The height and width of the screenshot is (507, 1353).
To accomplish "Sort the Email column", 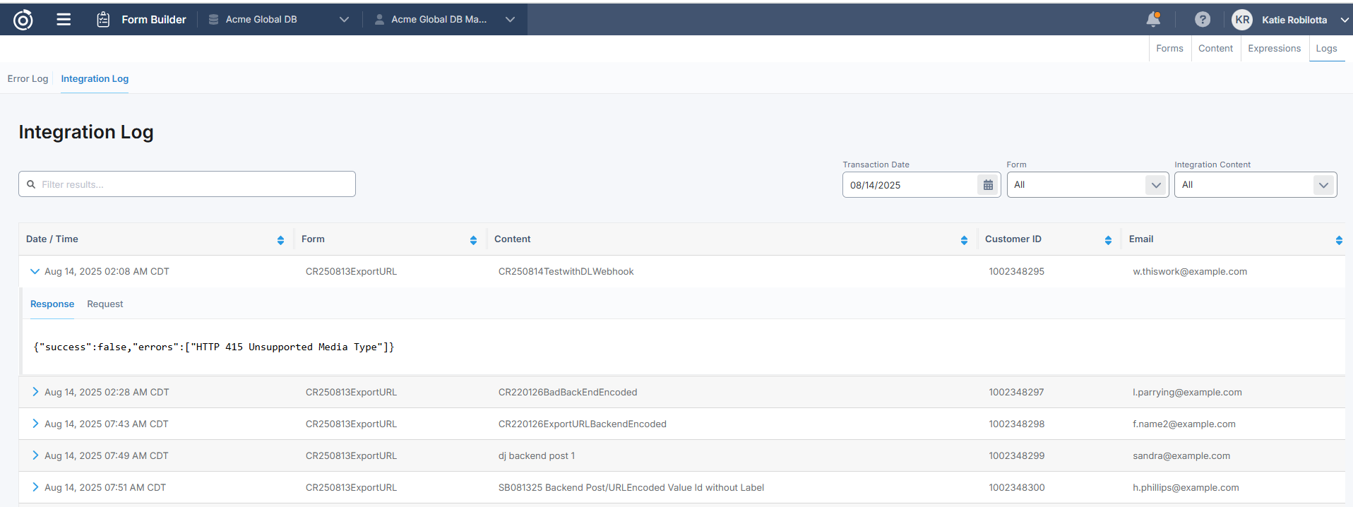I will 1338,240.
